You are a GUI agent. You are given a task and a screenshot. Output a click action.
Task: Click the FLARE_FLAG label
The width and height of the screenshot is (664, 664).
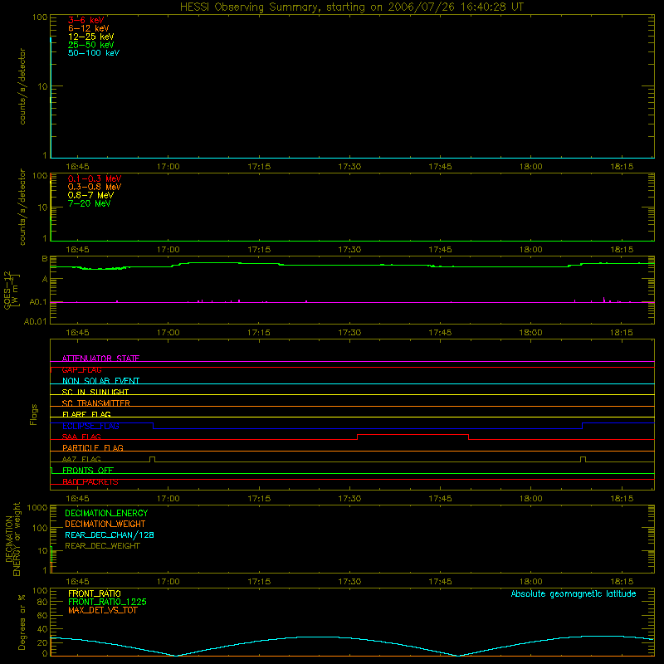click(x=86, y=414)
